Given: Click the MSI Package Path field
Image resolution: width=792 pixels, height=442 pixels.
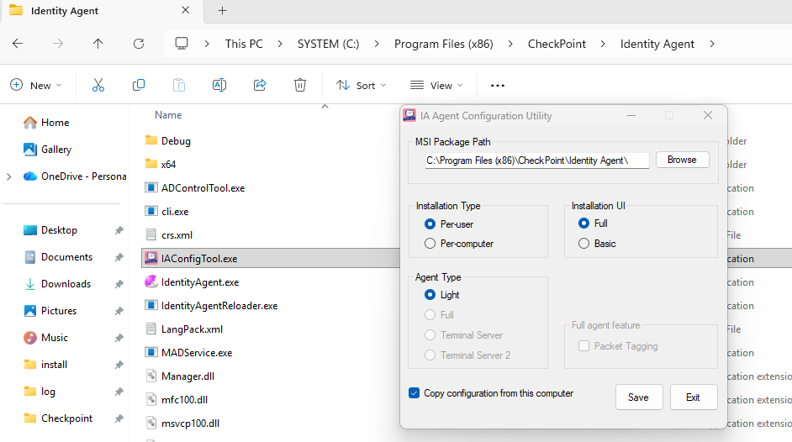Looking at the screenshot, I should [x=536, y=160].
